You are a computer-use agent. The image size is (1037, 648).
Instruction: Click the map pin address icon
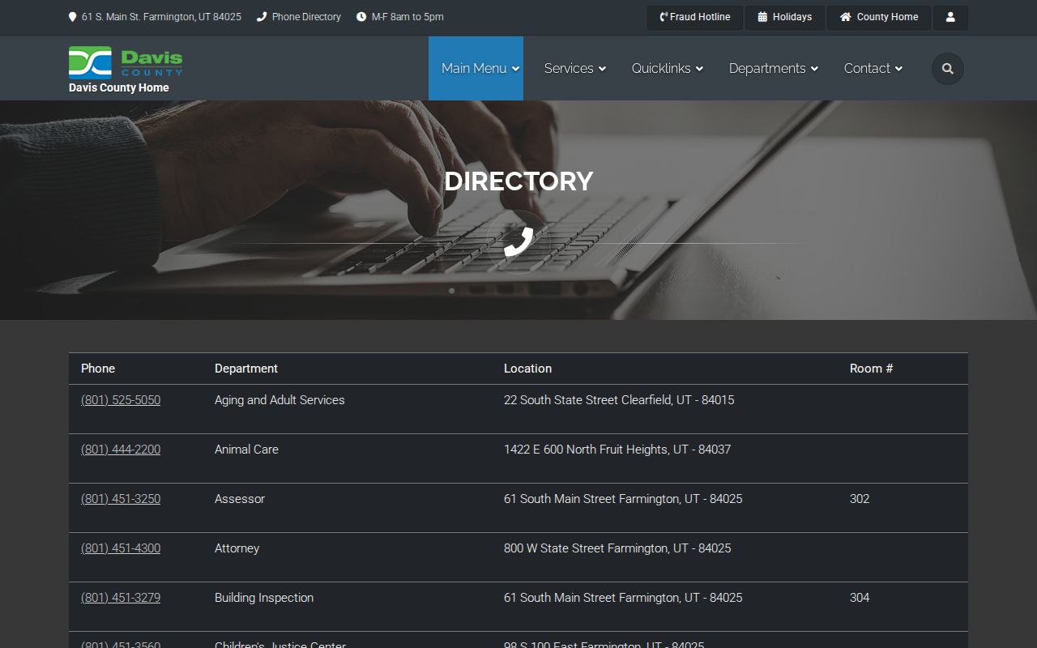pos(73,17)
